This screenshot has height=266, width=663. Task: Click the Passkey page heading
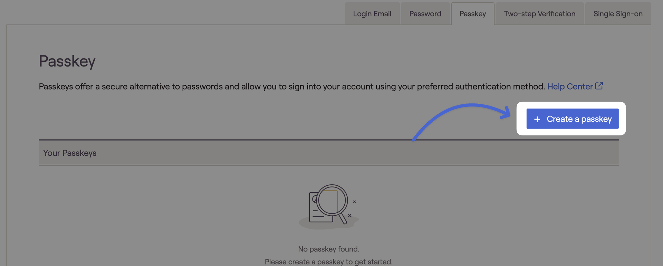click(x=67, y=61)
